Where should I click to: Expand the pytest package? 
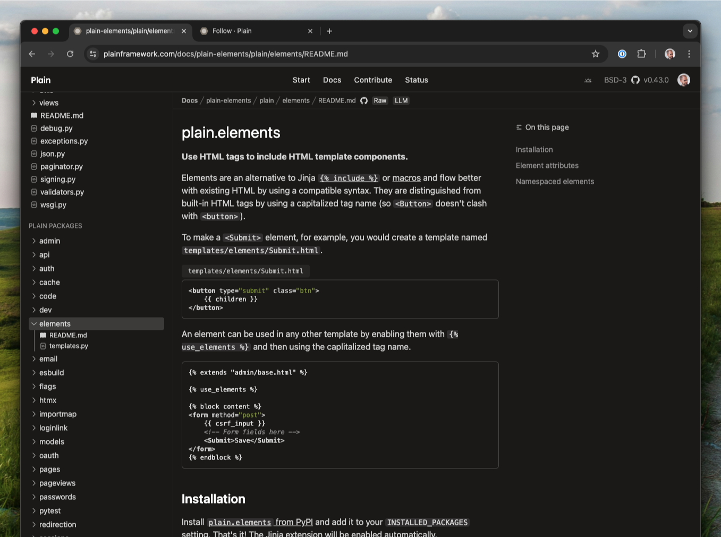pyautogui.click(x=50, y=510)
